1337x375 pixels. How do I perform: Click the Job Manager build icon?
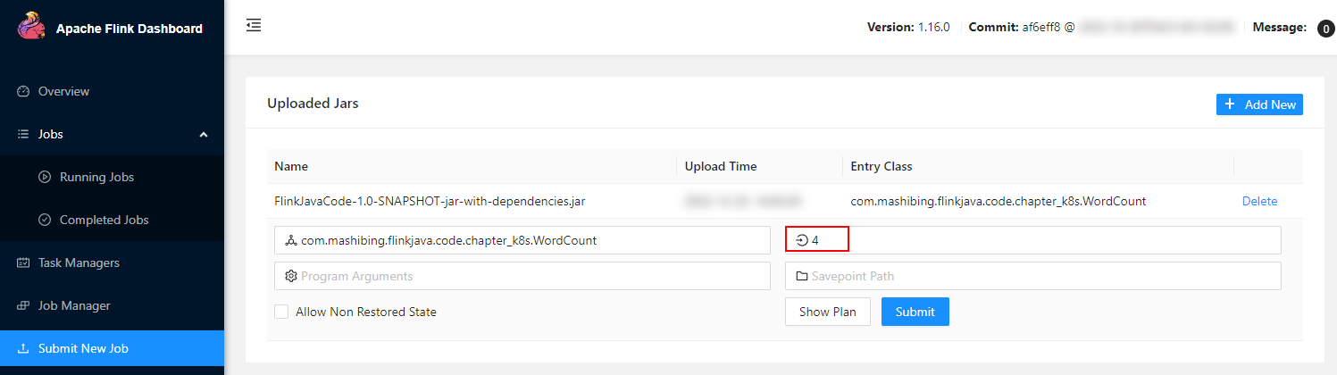tap(24, 305)
